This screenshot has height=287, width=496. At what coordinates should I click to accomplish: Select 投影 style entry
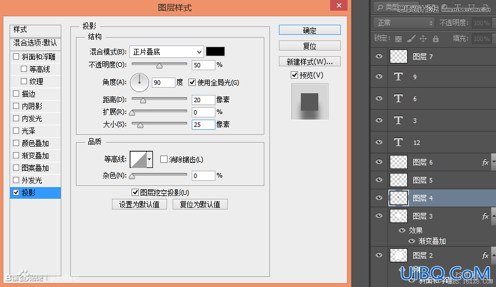point(35,193)
